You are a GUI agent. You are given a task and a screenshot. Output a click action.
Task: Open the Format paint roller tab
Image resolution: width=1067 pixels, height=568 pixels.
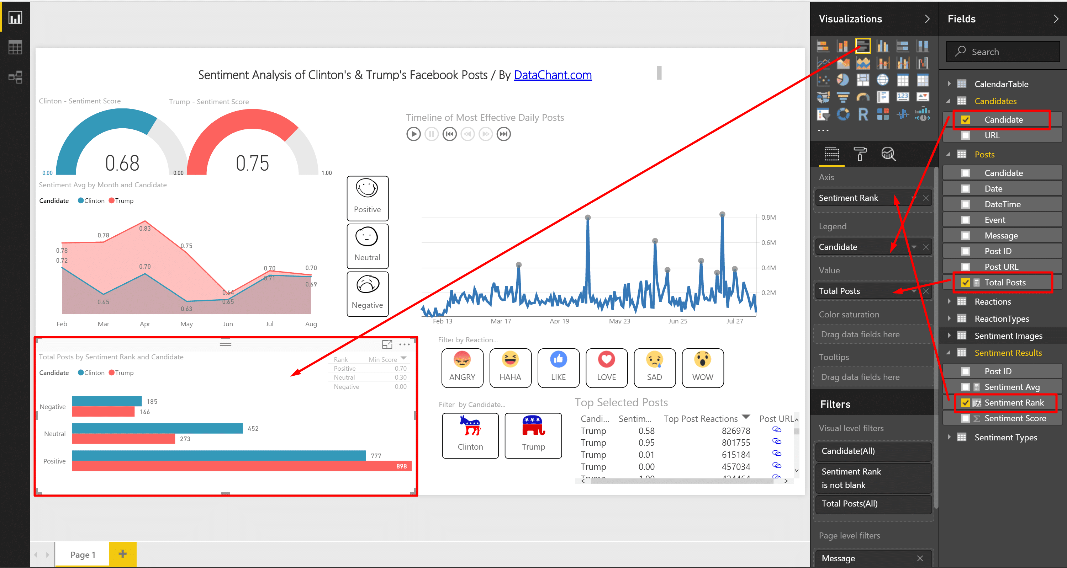(860, 154)
